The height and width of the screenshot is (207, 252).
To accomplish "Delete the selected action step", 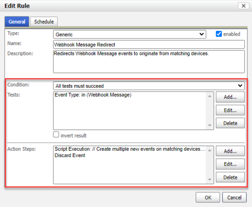I will (x=230, y=177).
